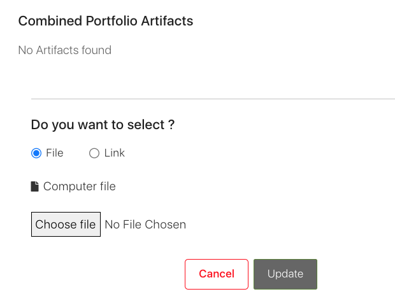Click the word "Artifacts" in the title

point(167,21)
